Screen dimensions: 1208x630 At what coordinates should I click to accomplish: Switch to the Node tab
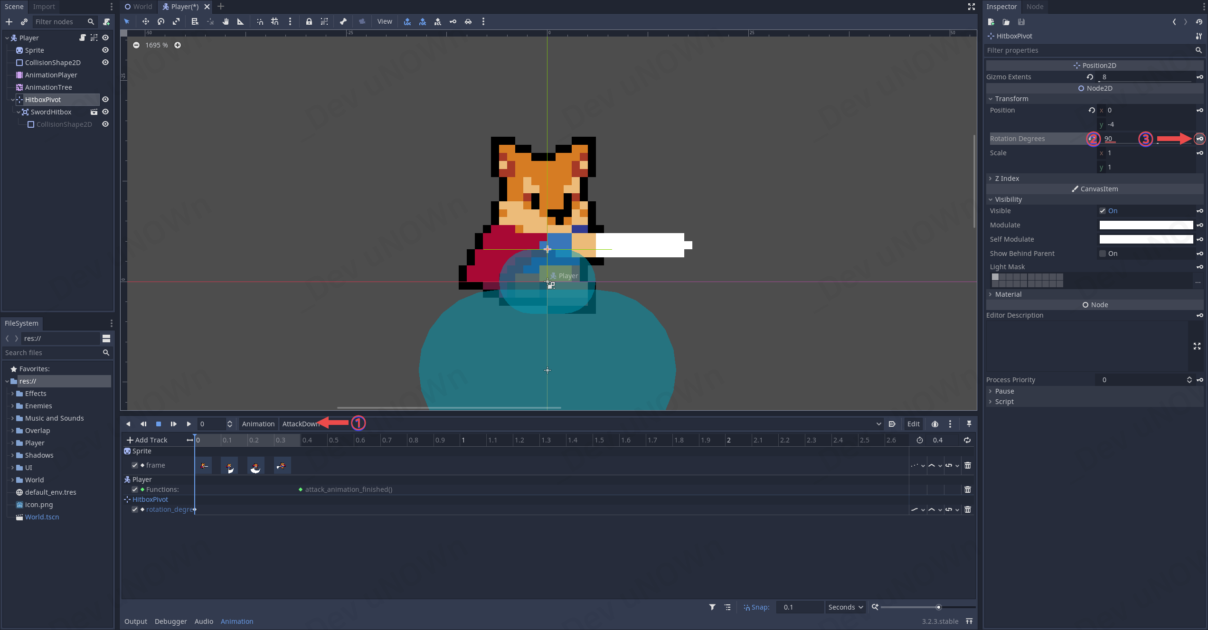(x=1035, y=7)
